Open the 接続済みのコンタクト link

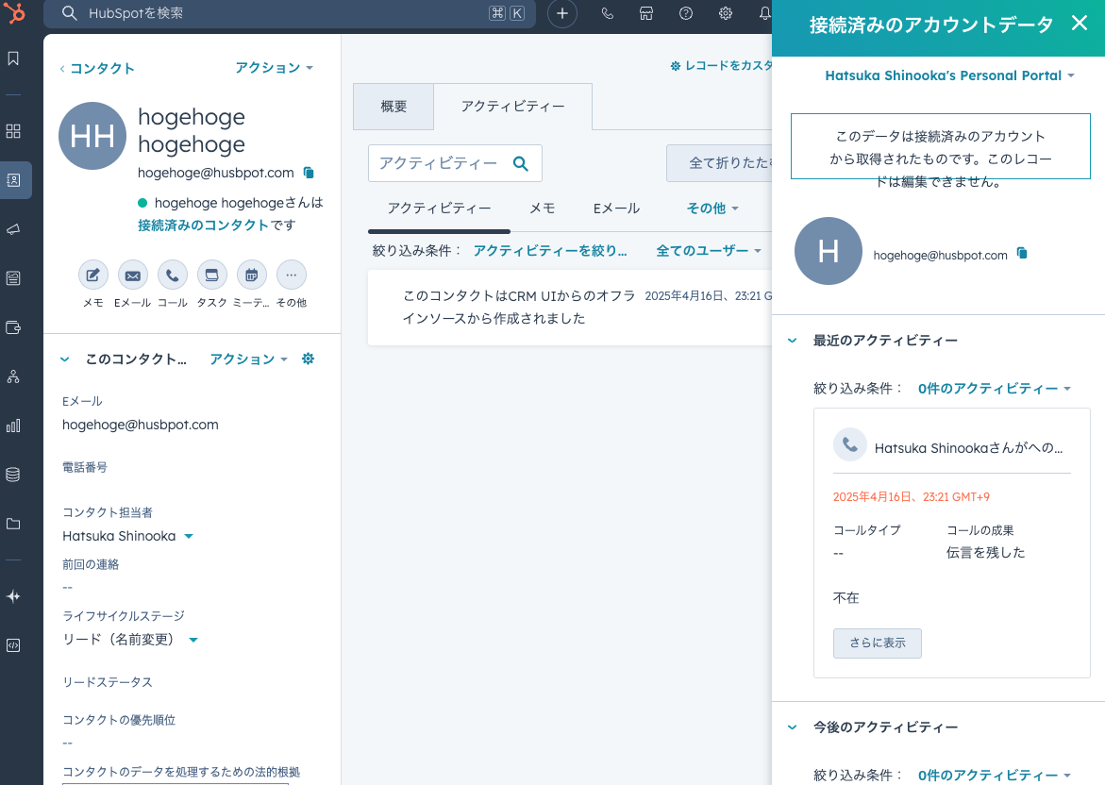[x=203, y=225]
